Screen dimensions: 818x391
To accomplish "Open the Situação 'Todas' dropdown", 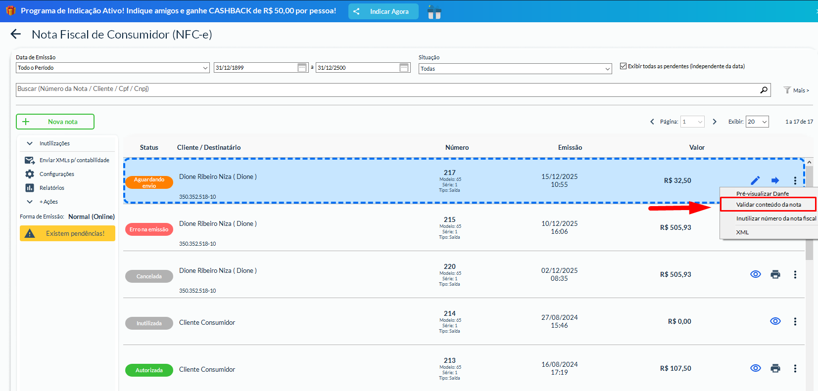I will (516, 69).
